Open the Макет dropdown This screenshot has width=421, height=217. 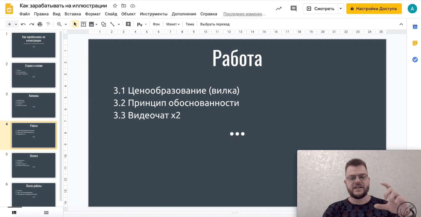point(173,24)
